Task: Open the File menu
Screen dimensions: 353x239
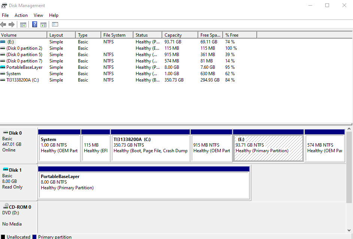Action: click(x=5, y=15)
